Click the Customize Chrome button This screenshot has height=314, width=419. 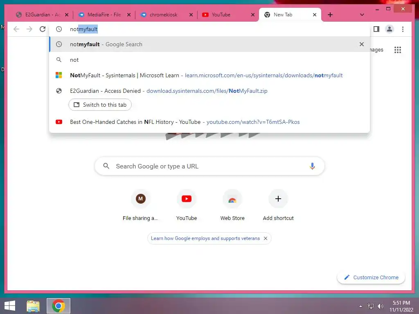pyautogui.click(x=371, y=278)
